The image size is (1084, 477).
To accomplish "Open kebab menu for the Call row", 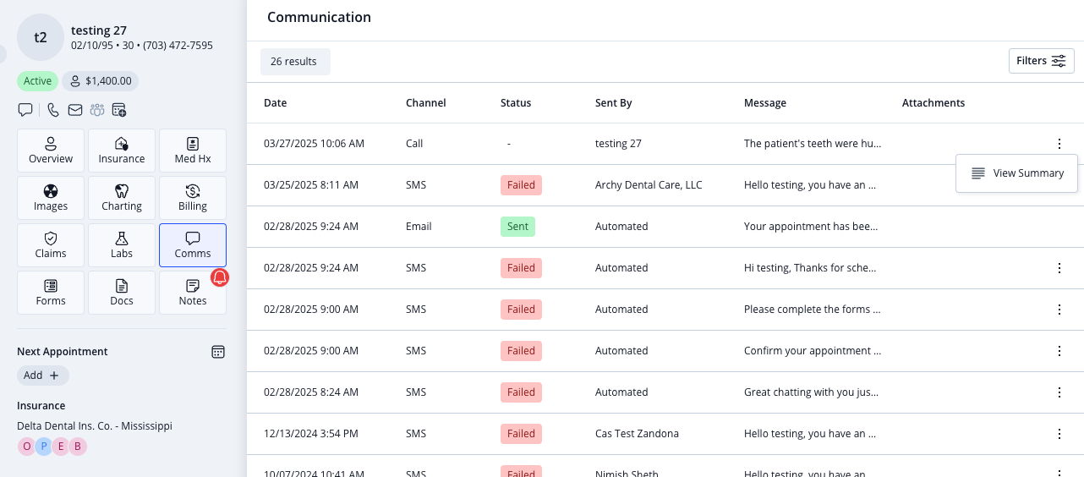I will tap(1059, 144).
